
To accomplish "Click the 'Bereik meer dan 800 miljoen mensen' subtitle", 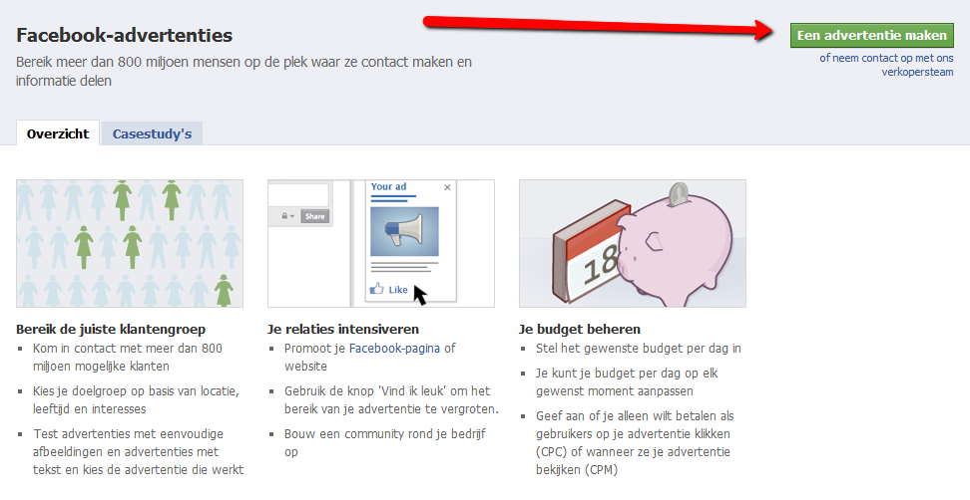I will tap(243, 71).
